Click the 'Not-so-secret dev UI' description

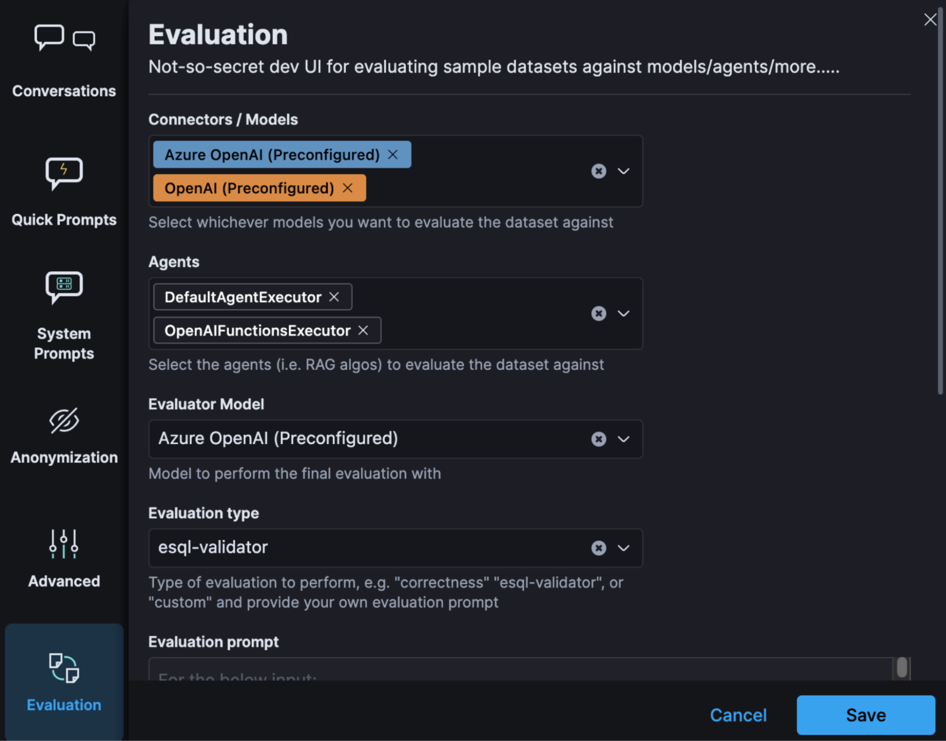(x=494, y=67)
